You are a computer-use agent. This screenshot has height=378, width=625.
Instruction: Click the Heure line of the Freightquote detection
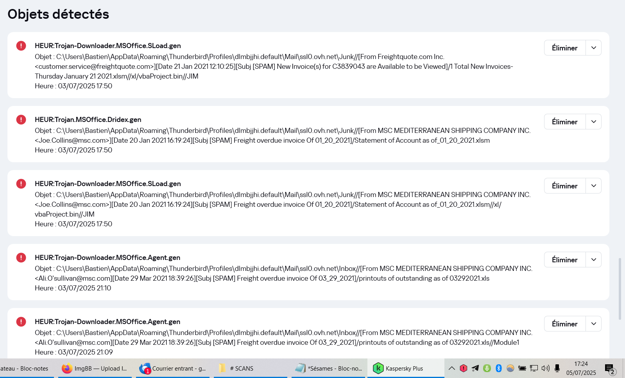point(73,86)
